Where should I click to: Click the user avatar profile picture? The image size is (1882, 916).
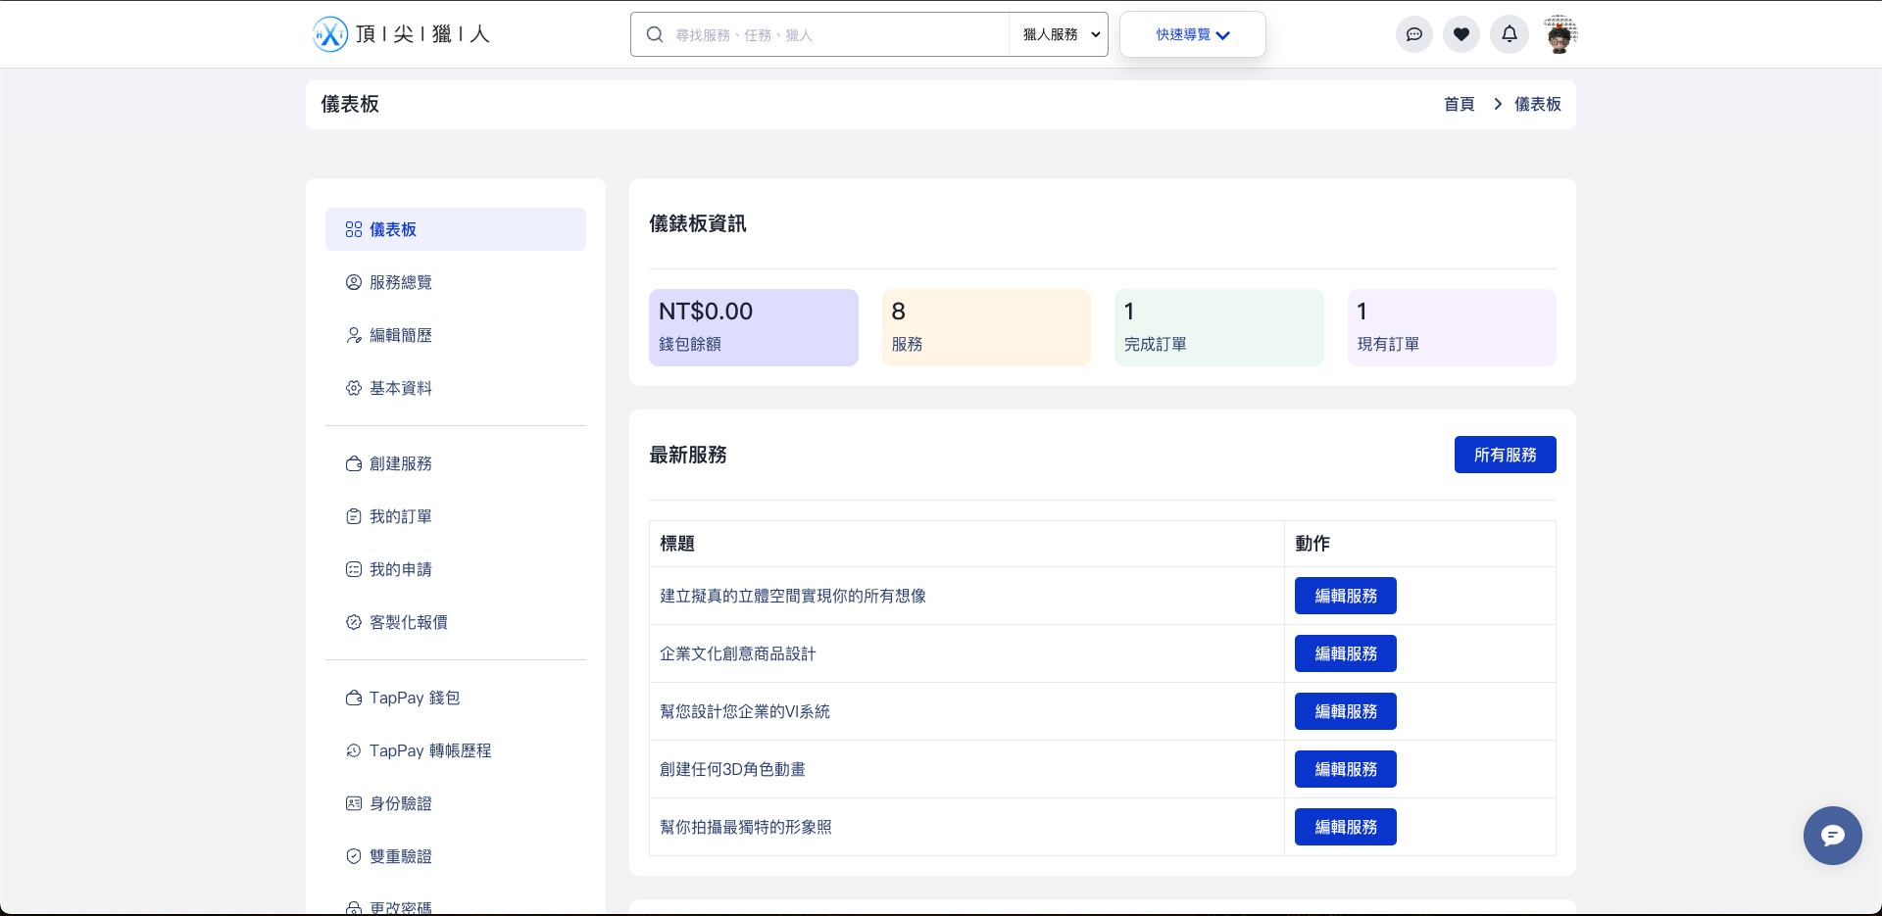point(1560,34)
